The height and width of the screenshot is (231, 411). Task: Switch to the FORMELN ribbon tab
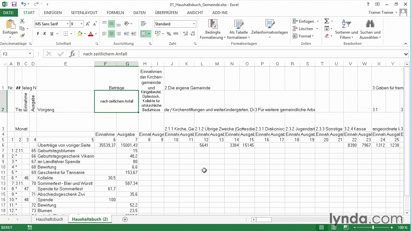click(115, 13)
